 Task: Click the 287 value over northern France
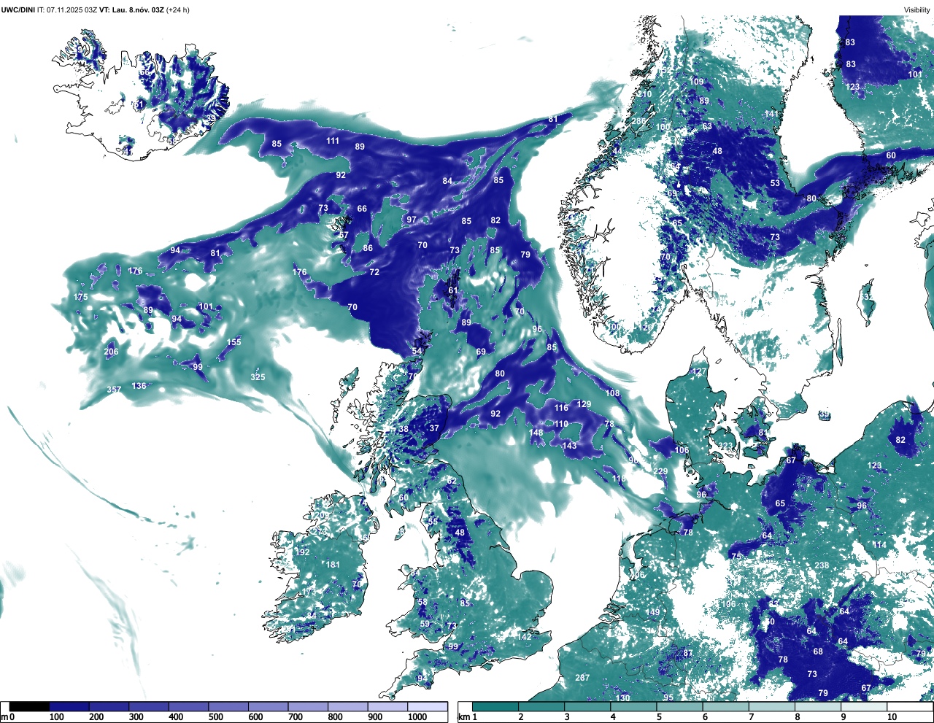[x=582, y=678]
